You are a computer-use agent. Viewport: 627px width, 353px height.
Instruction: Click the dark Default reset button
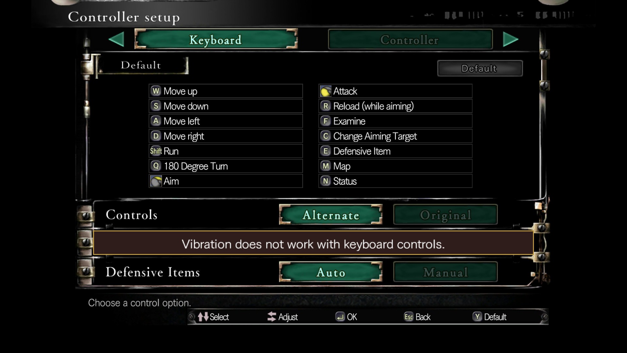[x=480, y=68]
